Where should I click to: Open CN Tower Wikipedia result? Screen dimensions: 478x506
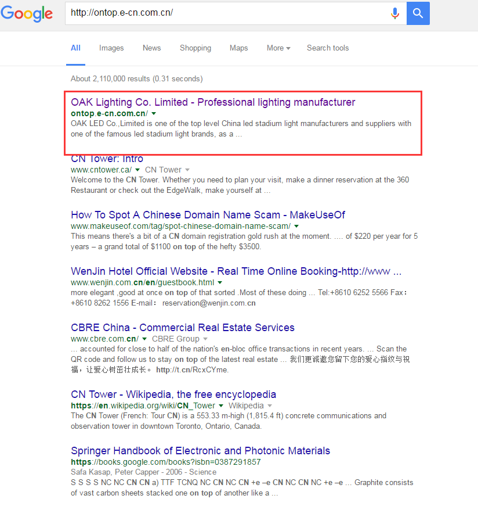point(173,394)
